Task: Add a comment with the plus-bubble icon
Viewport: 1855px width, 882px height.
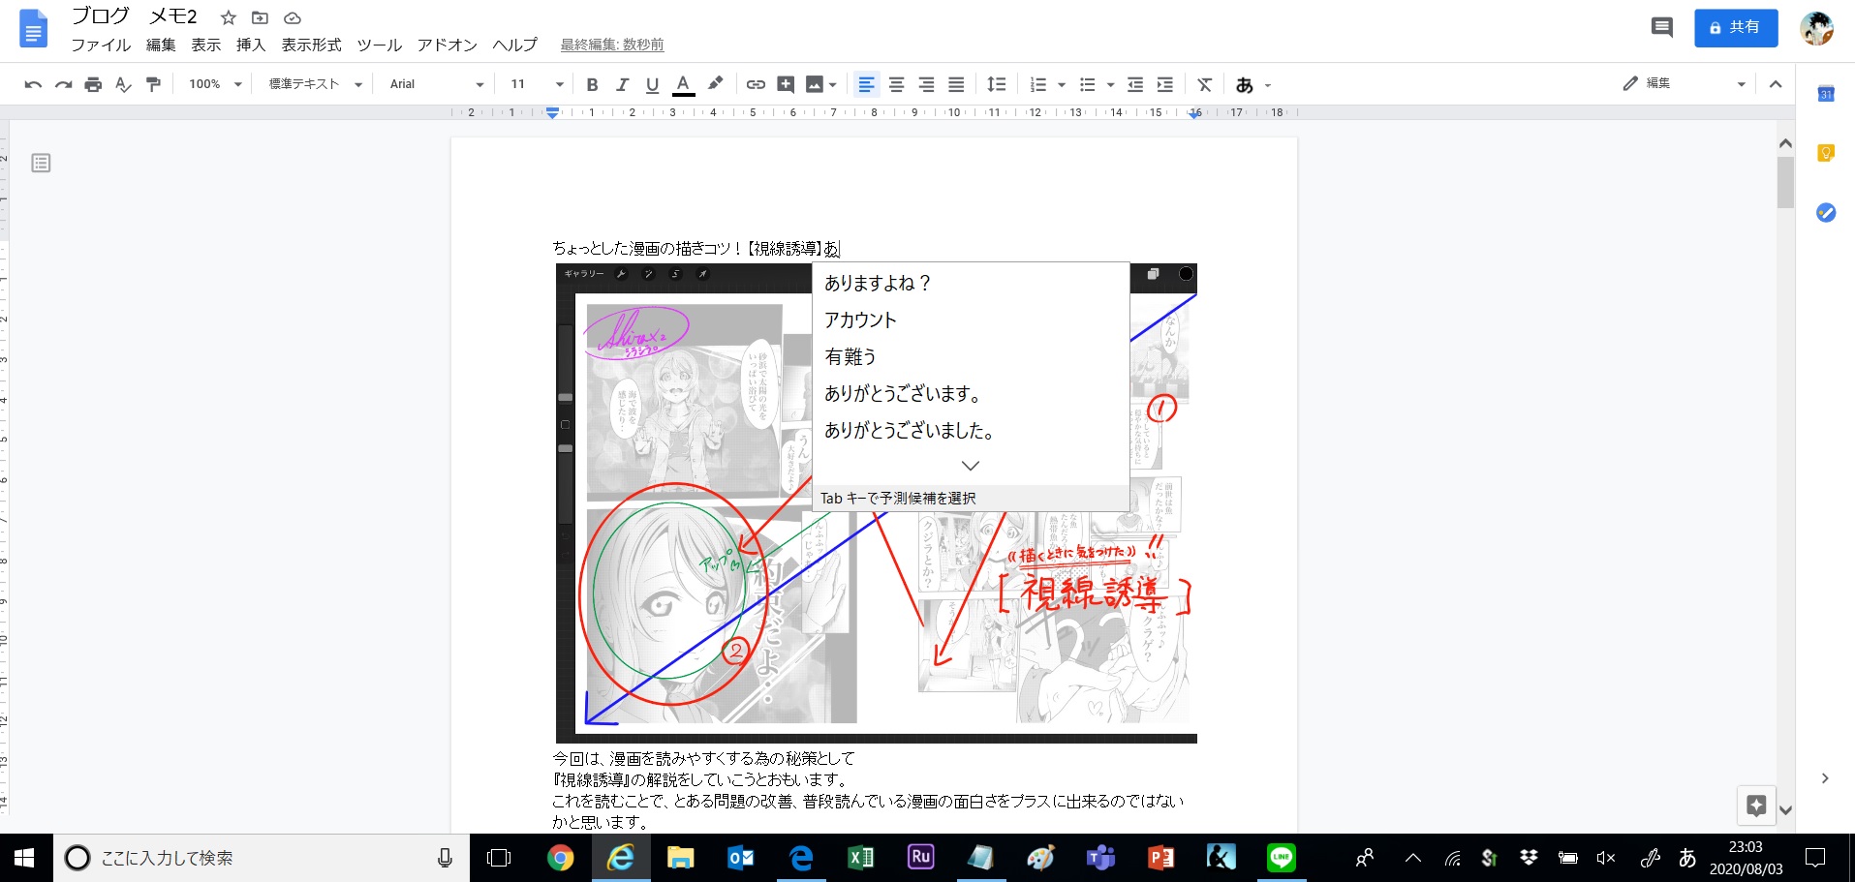Action: click(x=786, y=84)
